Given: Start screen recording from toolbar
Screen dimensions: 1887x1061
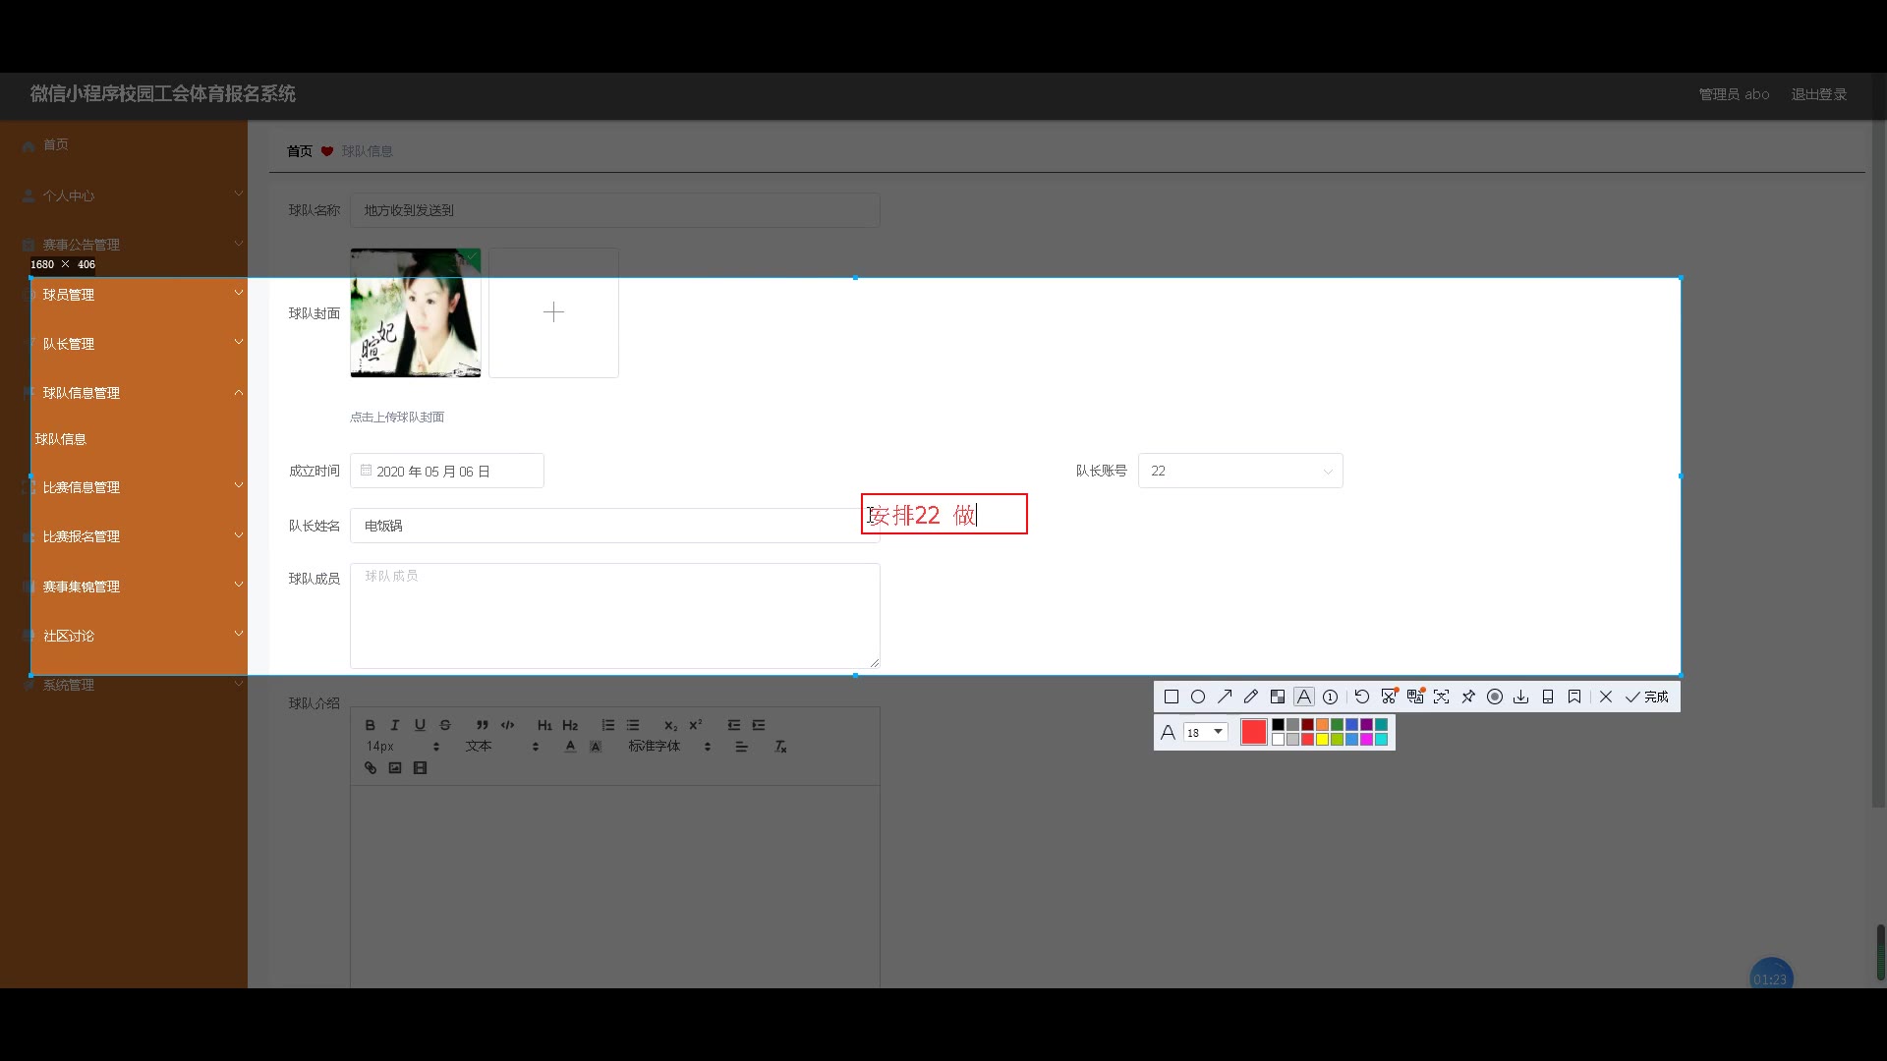Looking at the screenshot, I should [1495, 697].
